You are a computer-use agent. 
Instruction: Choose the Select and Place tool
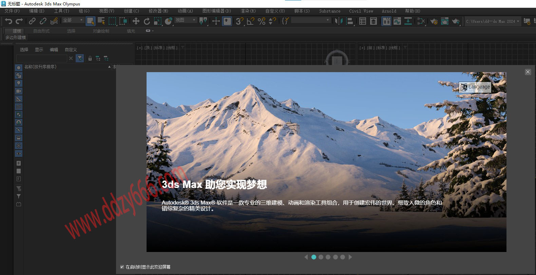pyautogui.click(x=168, y=21)
